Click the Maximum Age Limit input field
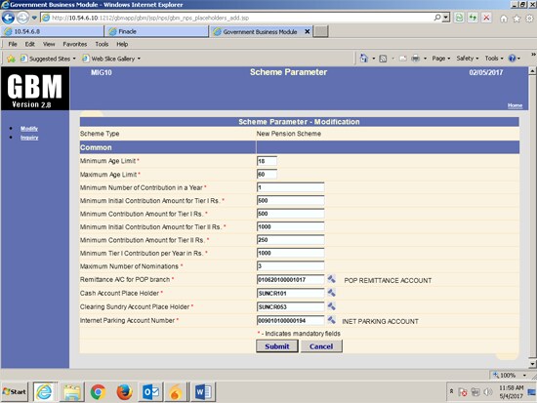537x403 pixels. pyautogui.click(x=267, y=175)
